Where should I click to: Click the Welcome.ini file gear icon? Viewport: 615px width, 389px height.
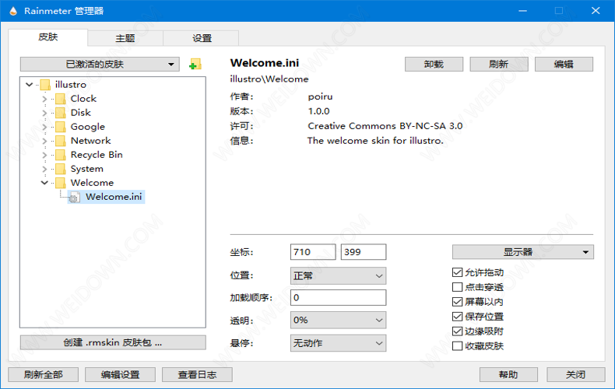(x=75, y=198)
